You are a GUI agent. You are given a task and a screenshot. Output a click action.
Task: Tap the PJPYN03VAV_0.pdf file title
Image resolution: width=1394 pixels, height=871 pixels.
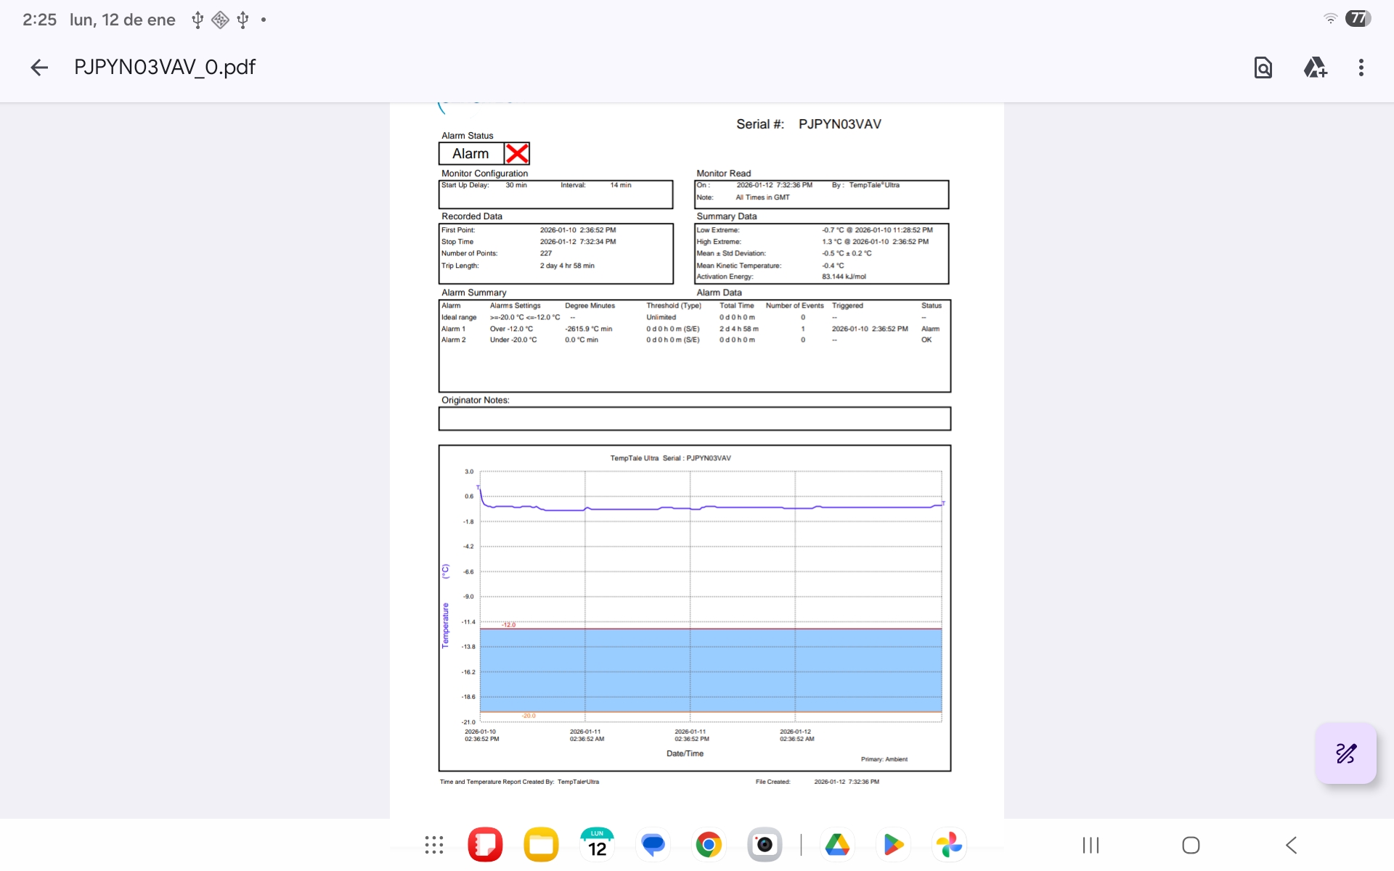pos(165,68)
